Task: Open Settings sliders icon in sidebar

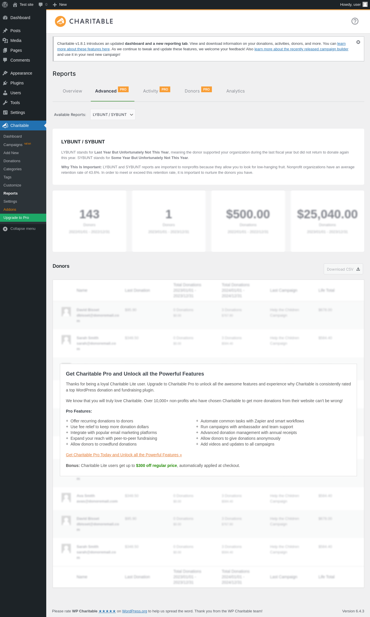Action: pos(5,112)
